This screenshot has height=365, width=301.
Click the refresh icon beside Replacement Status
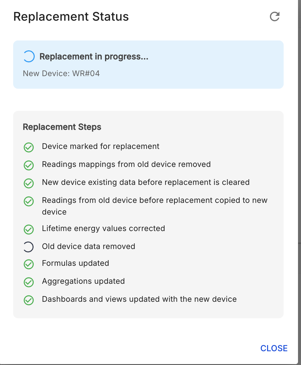pos(274,16)
